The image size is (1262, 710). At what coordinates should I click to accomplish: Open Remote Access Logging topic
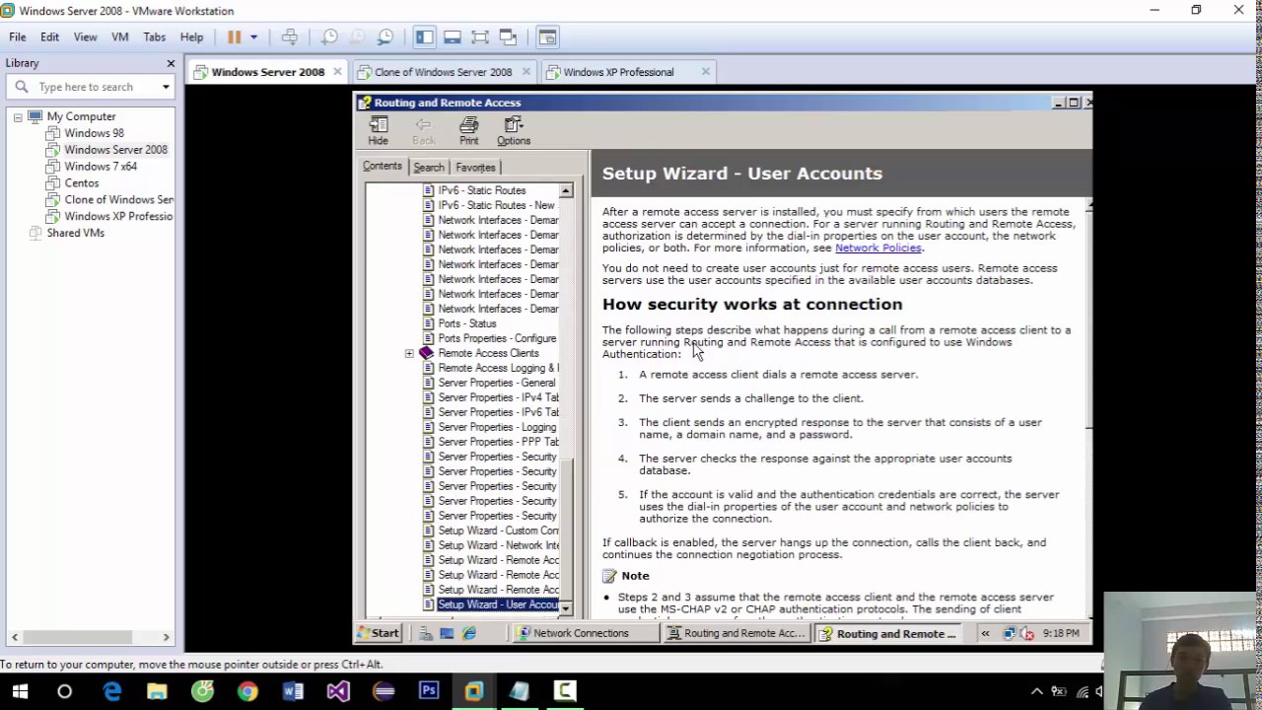click(498, 368)
